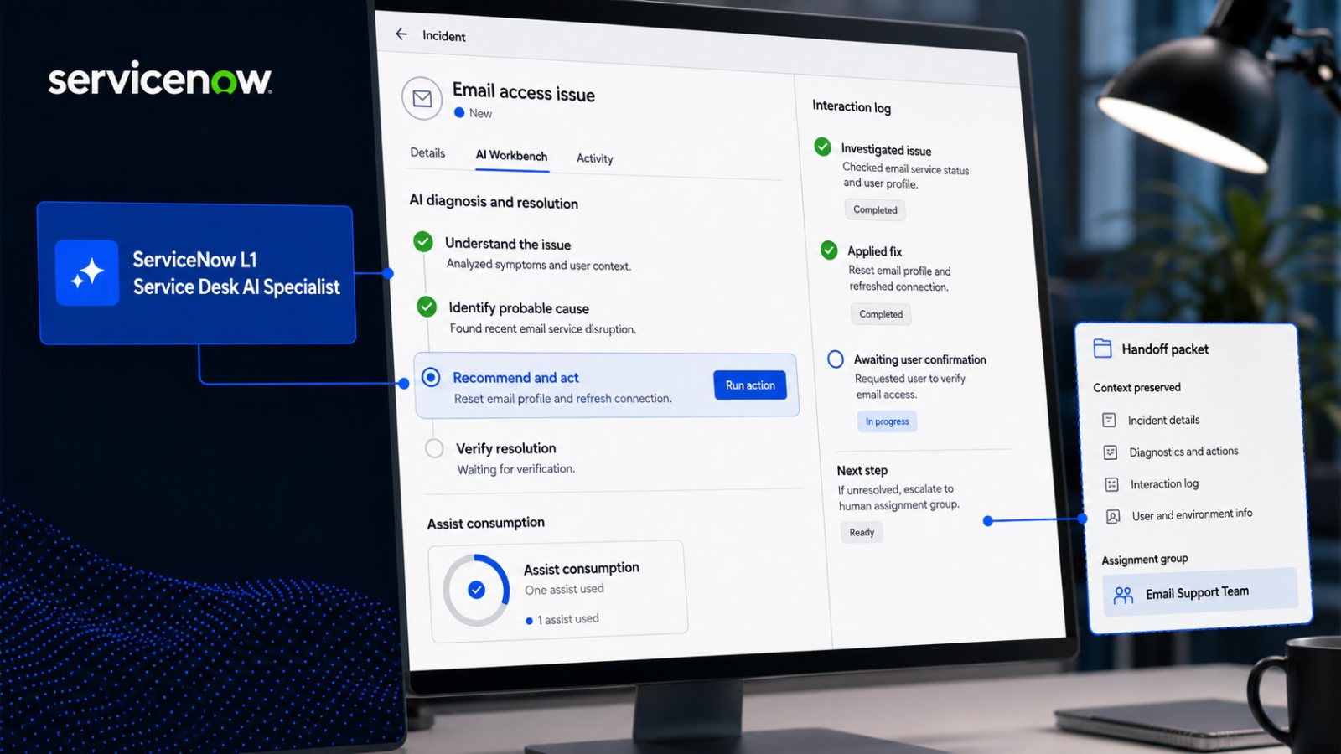Viewport: 1341px width, 754px height.
Task: Click the ServiceNow logo
Action: (160, 80)
